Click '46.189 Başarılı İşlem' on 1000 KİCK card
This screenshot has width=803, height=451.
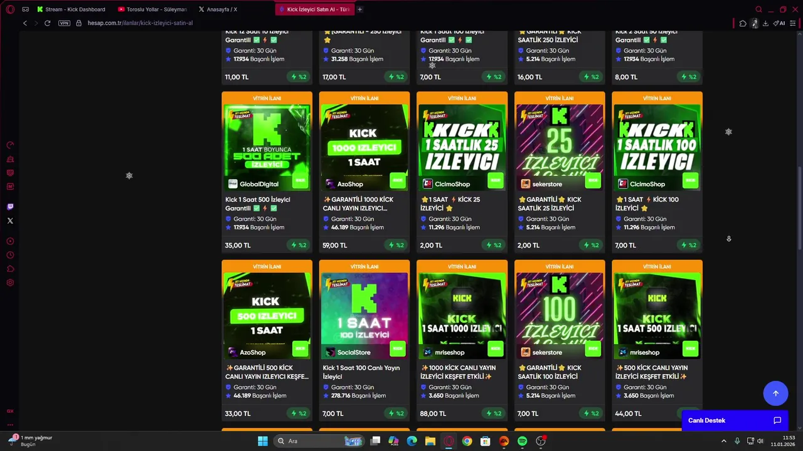358,227
